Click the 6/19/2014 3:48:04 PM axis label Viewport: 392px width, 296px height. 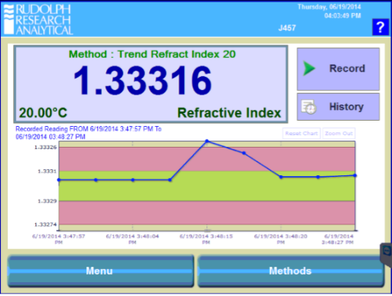[132, 239]
